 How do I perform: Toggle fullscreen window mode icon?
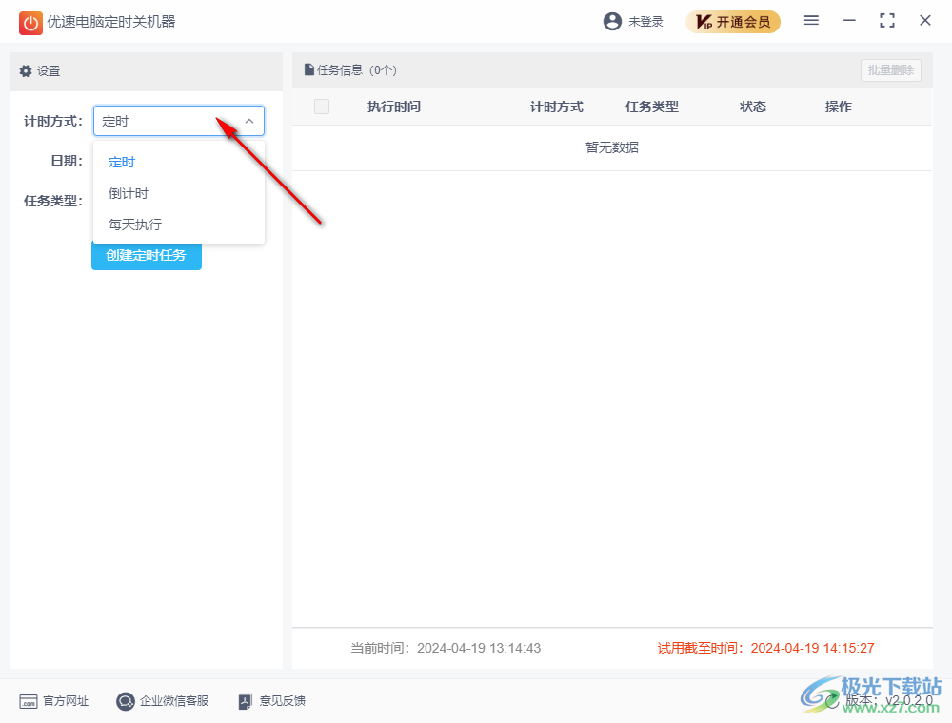click(x=887, y=20)
